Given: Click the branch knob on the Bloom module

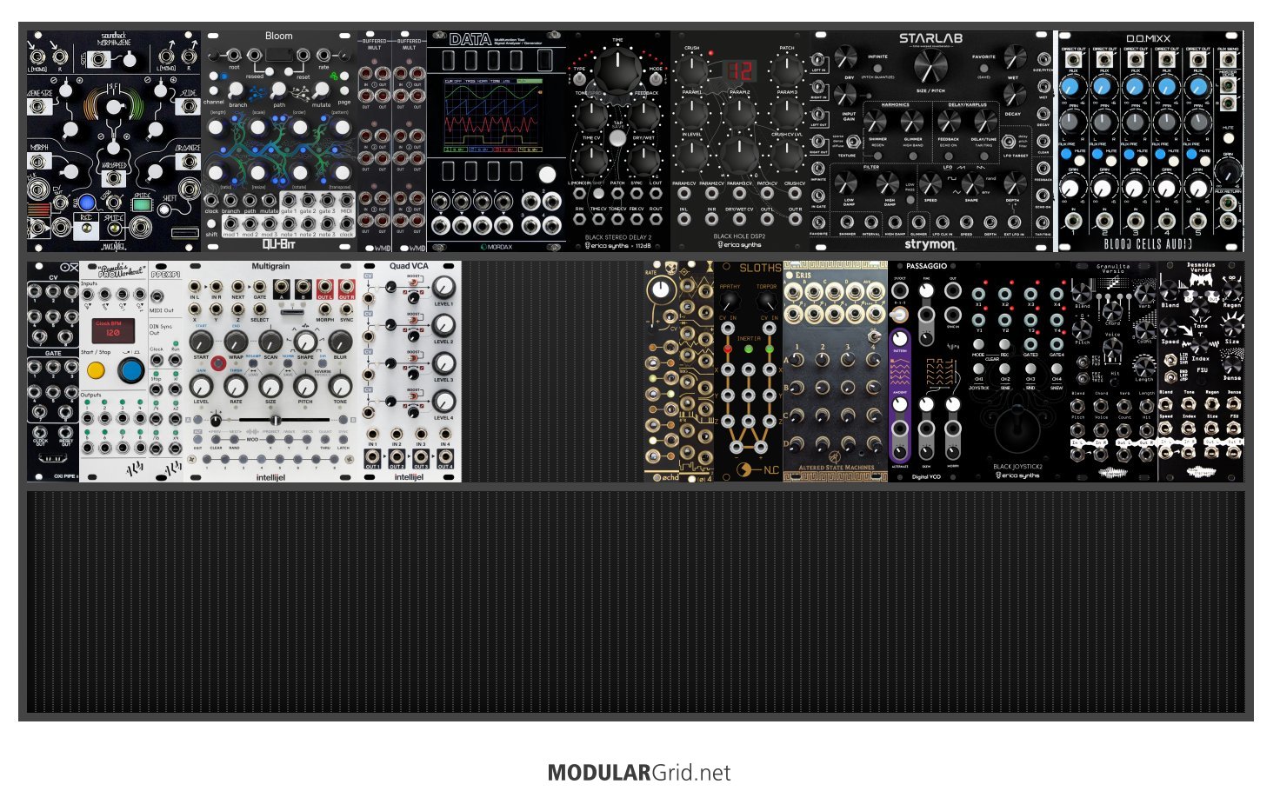Looking at the screenshot, I should pyautogui.click(x=236, y=90).
